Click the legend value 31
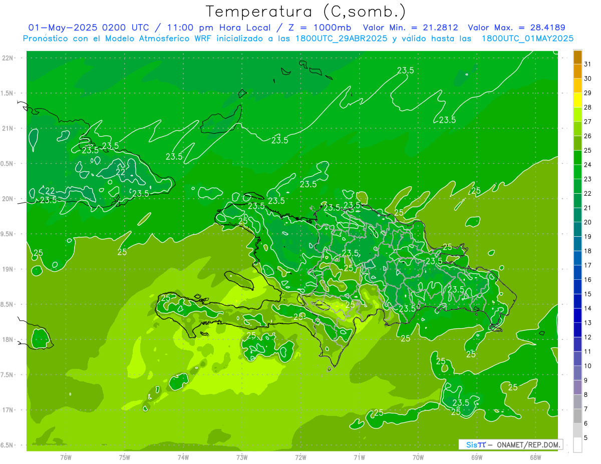The image size is (601, 464). tap(587, 64)
